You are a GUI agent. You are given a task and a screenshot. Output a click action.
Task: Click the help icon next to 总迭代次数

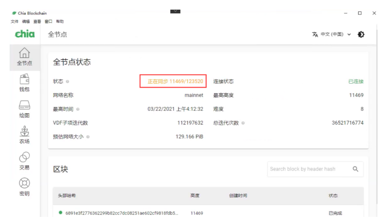(x=243, y=123)
